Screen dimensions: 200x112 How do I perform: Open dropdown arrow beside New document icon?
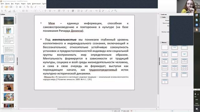(4, 7)
